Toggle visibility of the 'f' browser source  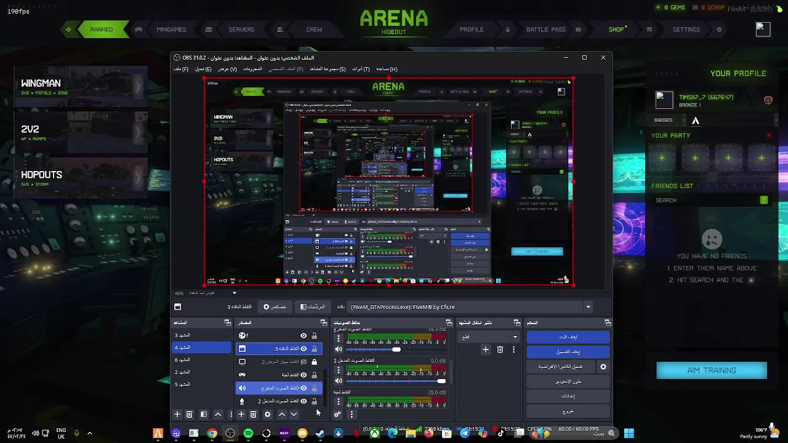coord(304,335)
